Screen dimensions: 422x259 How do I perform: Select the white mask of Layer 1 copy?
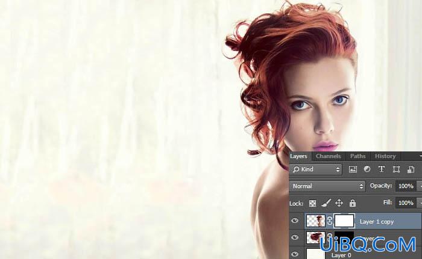coord(344,221)
